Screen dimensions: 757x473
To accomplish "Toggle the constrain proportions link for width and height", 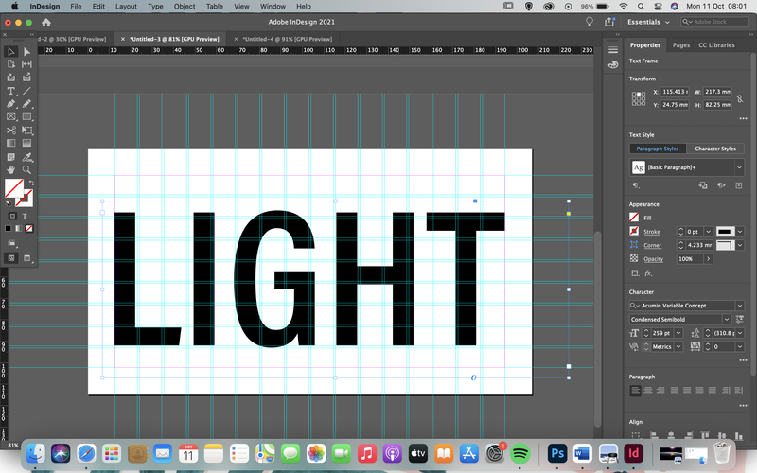I will [x=740, y=98].
